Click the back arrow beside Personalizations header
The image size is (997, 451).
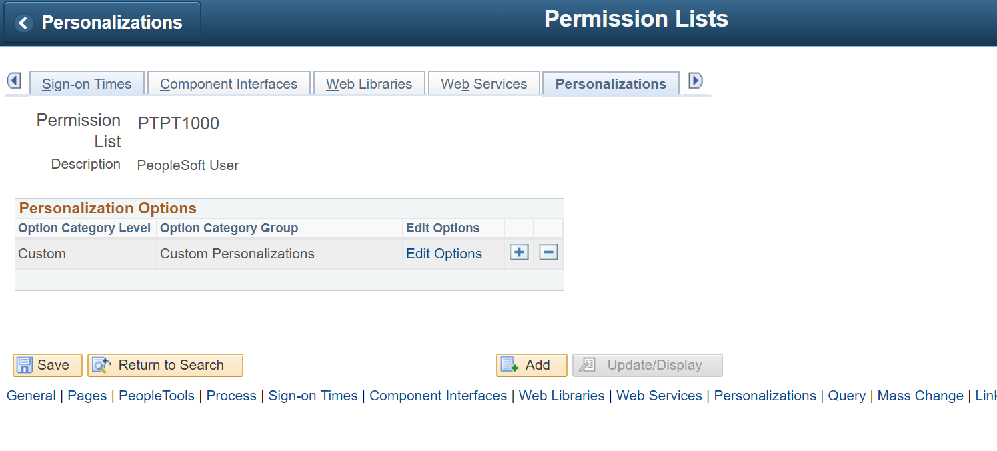click(x=23, y=22)
